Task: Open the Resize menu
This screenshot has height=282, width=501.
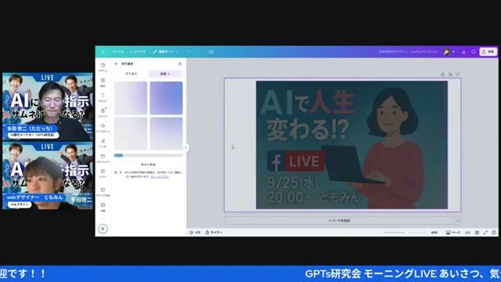Action: [x=138, y=52]
